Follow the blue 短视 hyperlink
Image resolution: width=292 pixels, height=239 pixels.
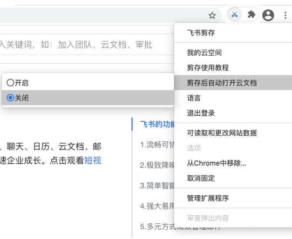pos(93,160)
